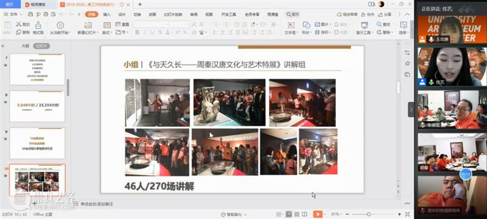Viewport: 487px width, 219px height.
Task: Toggle notes pane icon in status bar
Action: coord(279,214)
